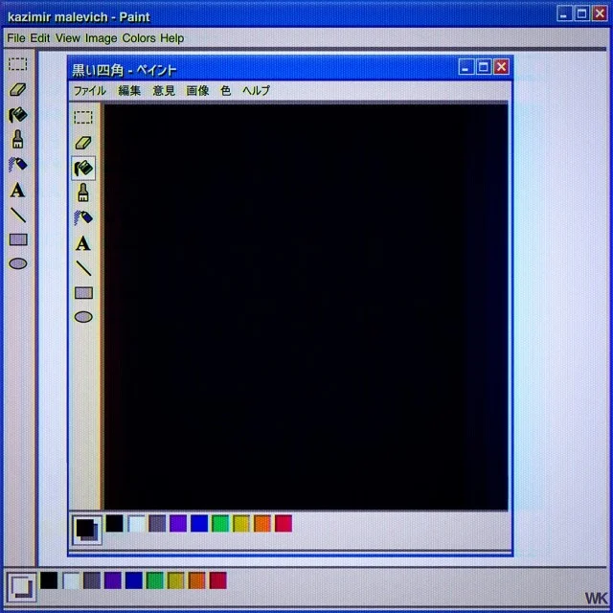Choose the Airbrush tool in the outer toolbar
Screen dimensions: 613x613
coord(17,165)
